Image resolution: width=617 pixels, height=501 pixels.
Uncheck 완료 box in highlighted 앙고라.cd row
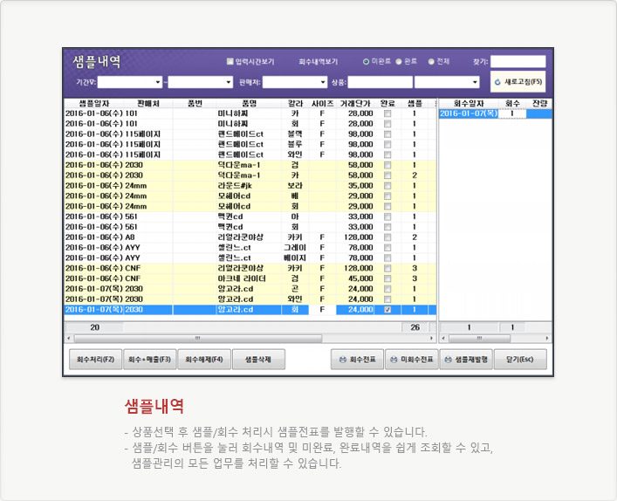point(387,310)
